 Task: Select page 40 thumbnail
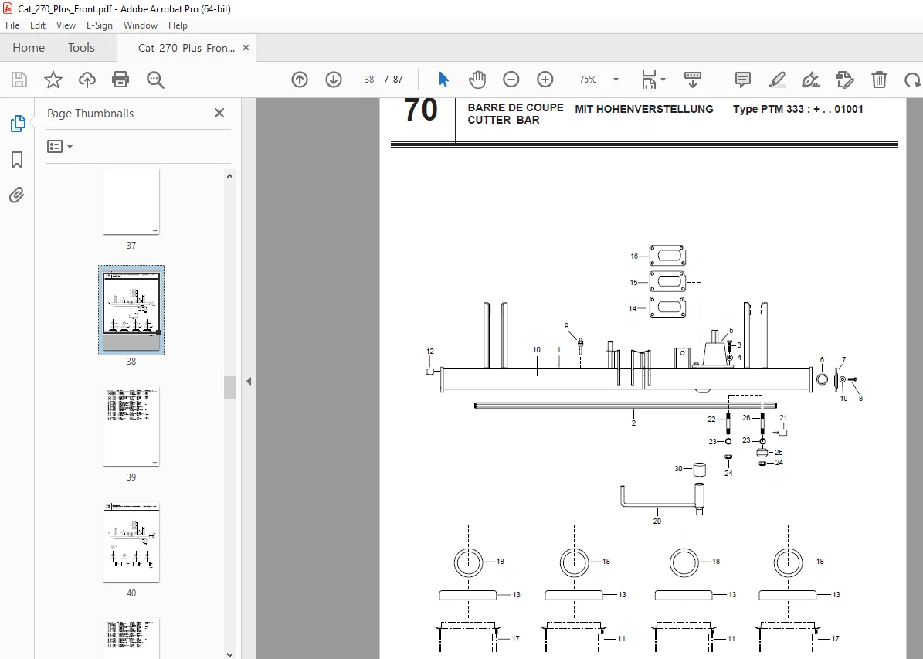131,542
